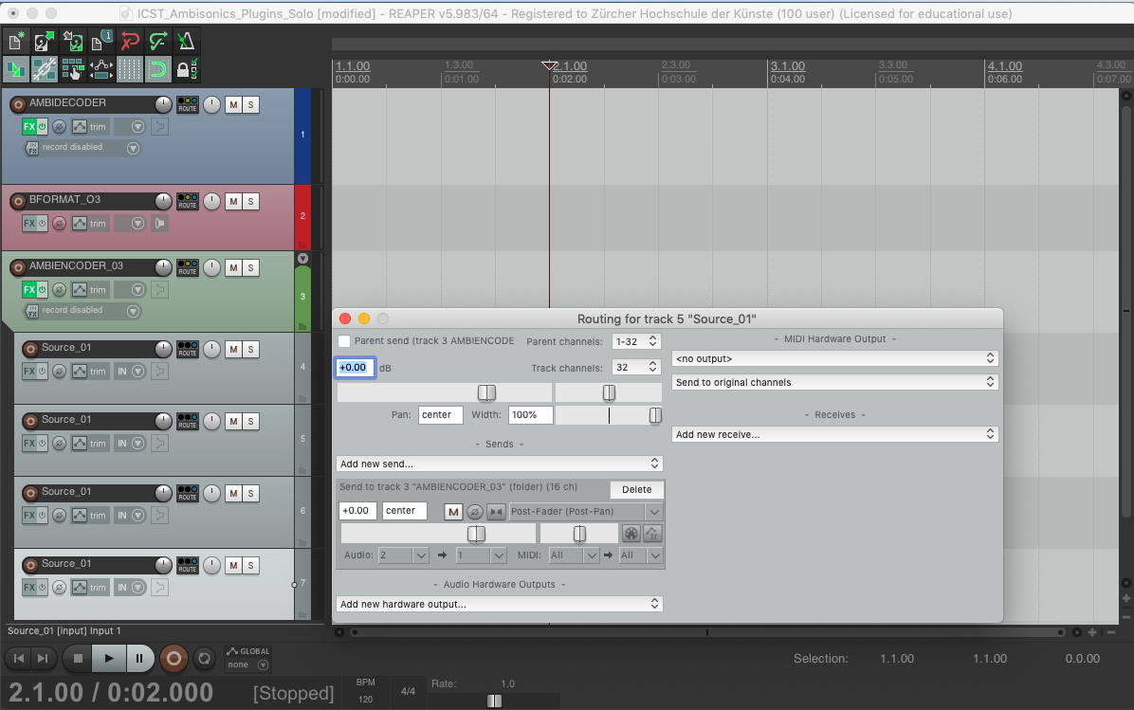The image size is (1134, 710).
Task: Enable the Parent send checkbox
Action: (x=344, y=340)
